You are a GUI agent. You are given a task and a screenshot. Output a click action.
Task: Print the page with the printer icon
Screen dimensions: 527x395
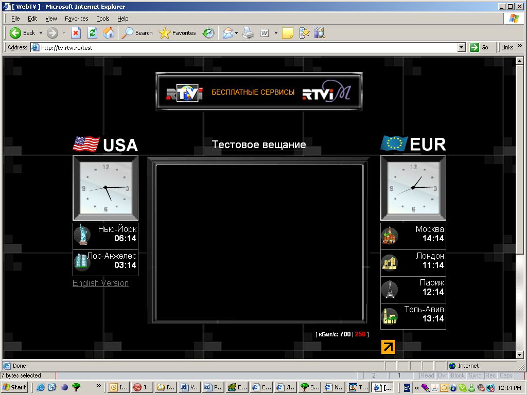[x=248, y=33]
